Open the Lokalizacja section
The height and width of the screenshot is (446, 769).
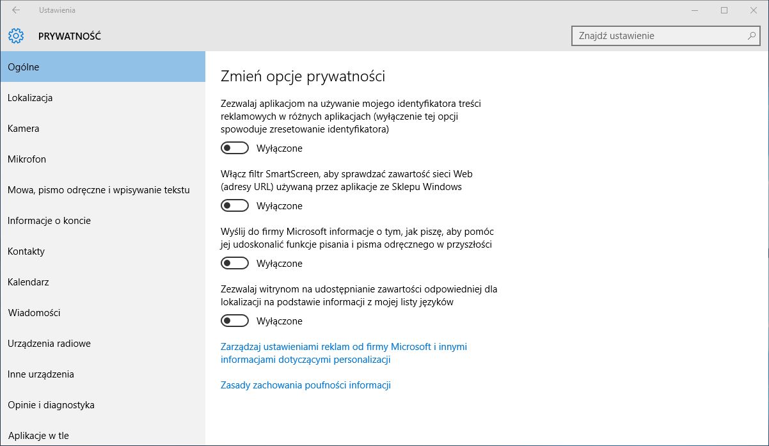click(x=30, y=98)
